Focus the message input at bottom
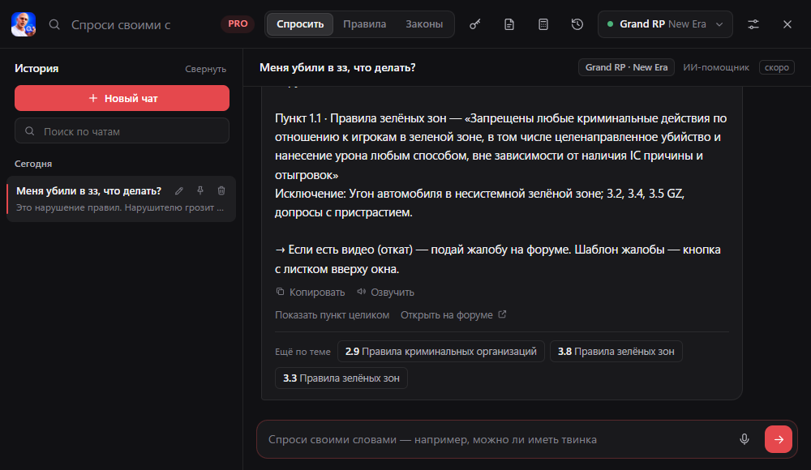Viewport: 811px width, 470px height. [x=527, y=439]
